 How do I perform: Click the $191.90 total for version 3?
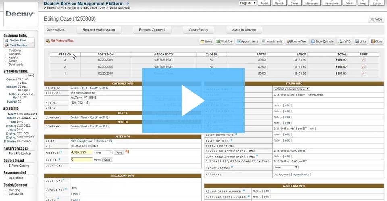(341, 60)
